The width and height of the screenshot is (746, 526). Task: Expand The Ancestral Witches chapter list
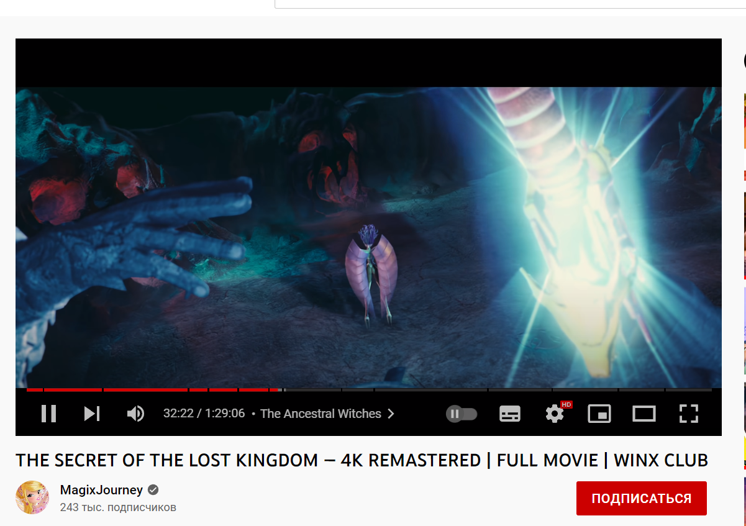click(x=321, y=414)
